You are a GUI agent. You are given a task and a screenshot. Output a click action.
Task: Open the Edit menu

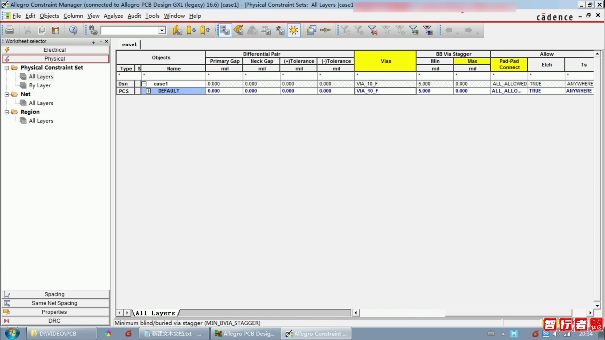pos(30,16)
